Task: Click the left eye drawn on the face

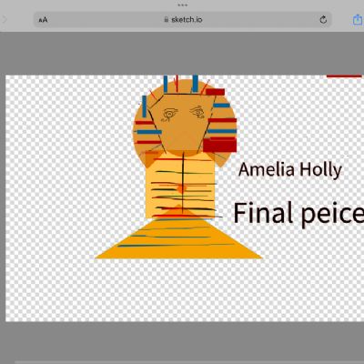Action: (169, 115)
